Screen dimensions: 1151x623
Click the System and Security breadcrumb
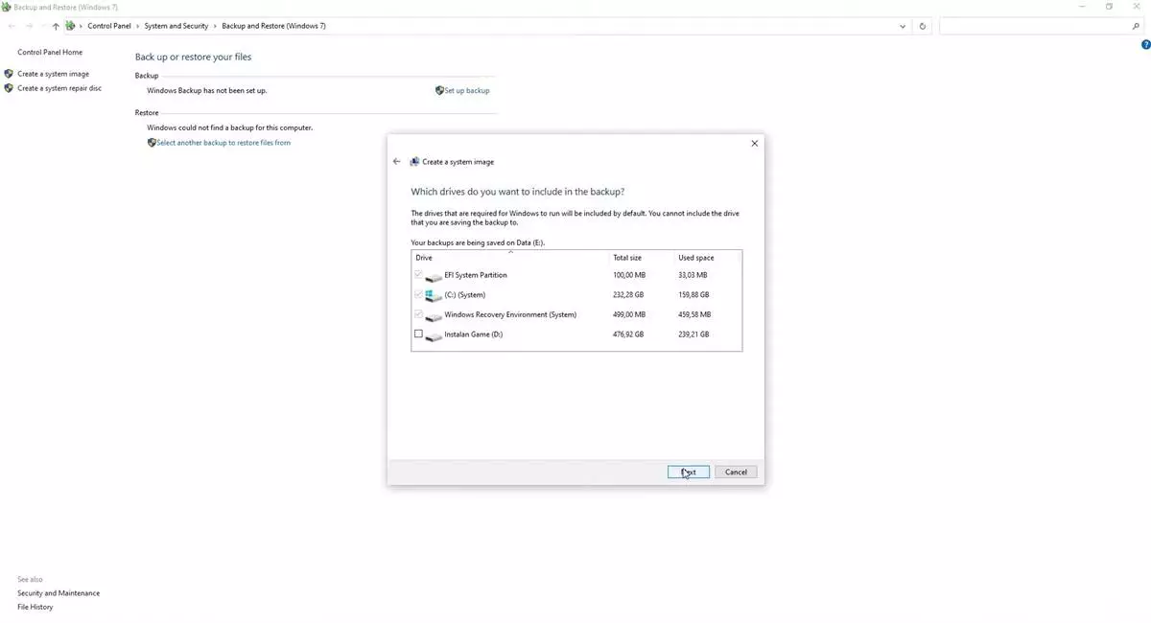point(176,26)
